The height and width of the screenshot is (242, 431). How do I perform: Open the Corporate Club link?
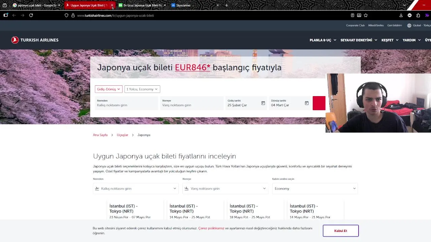[x=355, y=25]
